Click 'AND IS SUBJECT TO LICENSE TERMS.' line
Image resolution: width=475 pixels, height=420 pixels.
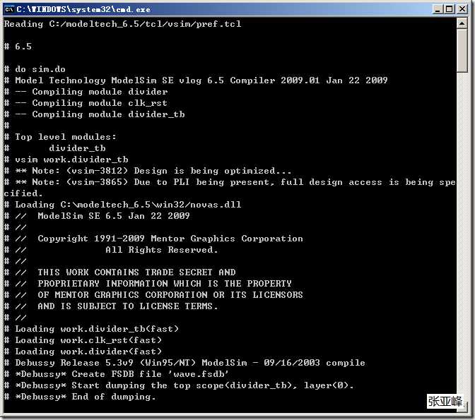(111, 306)
